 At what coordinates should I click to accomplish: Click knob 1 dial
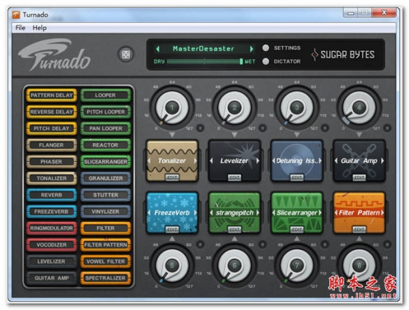[x=172, y=108]
